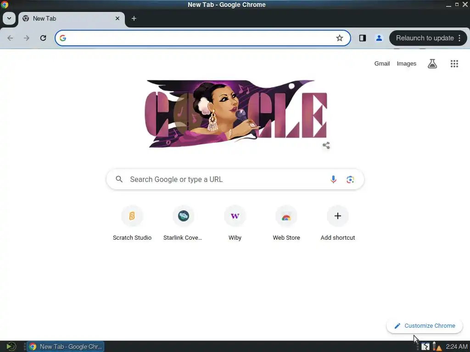
Task: Click the Google icon in address bar
Action: 62,38
